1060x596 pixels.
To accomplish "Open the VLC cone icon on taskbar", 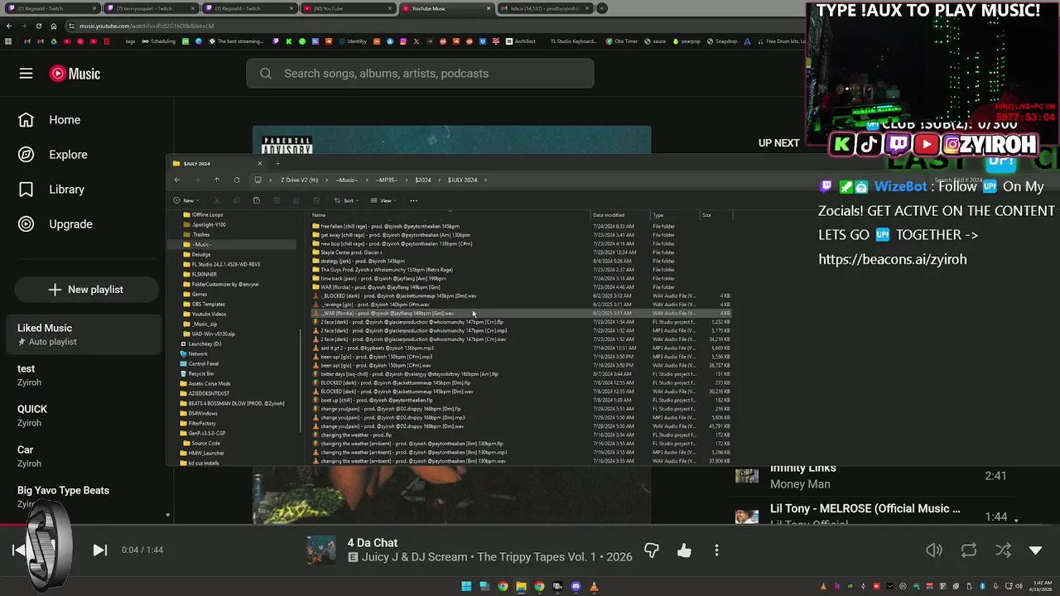I will point(594,586).
